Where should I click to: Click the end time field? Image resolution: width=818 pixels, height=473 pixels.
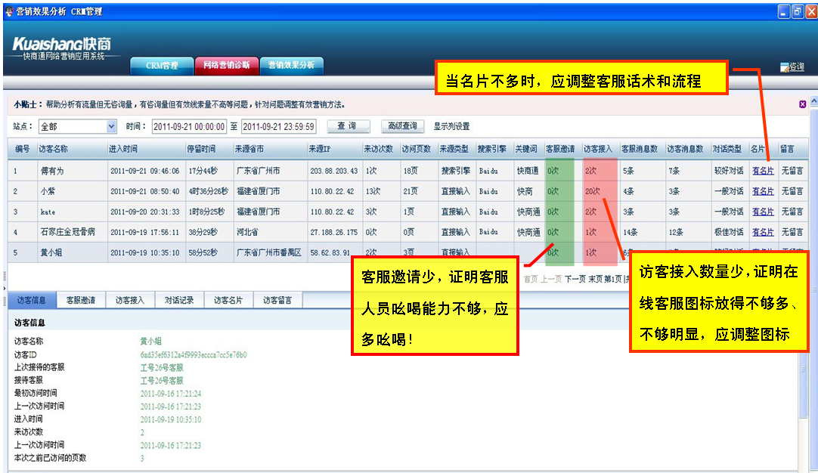[278, 127]
